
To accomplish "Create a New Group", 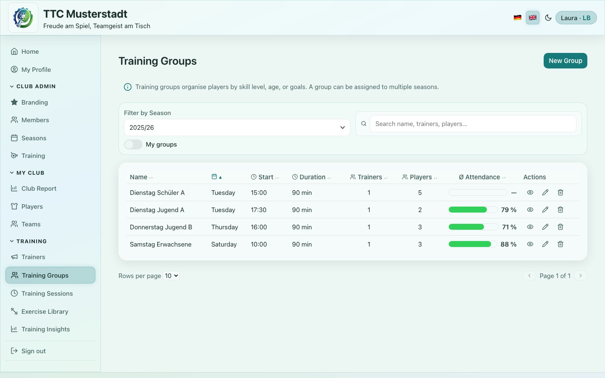I will 565,60.
